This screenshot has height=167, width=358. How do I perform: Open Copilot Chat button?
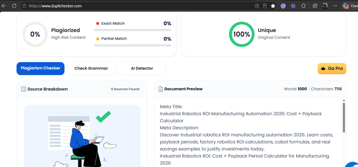(350, 6)
